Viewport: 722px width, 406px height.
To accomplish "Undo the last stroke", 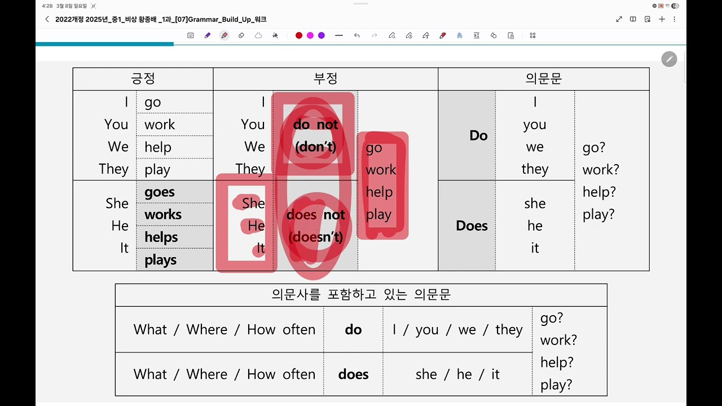I will coord(357,36).
